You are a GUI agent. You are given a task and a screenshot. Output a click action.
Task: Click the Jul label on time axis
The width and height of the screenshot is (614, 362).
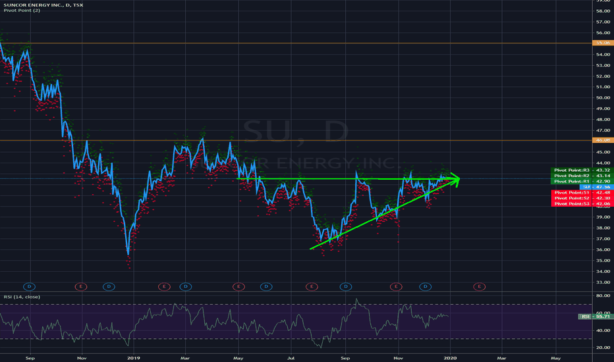(x=291, y=358)
